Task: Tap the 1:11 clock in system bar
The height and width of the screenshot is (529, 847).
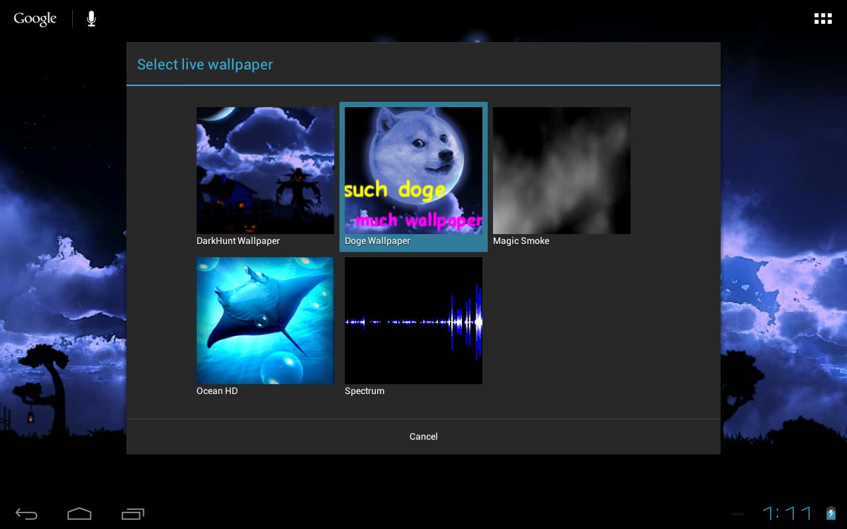Action: click(x=787, y=513)
